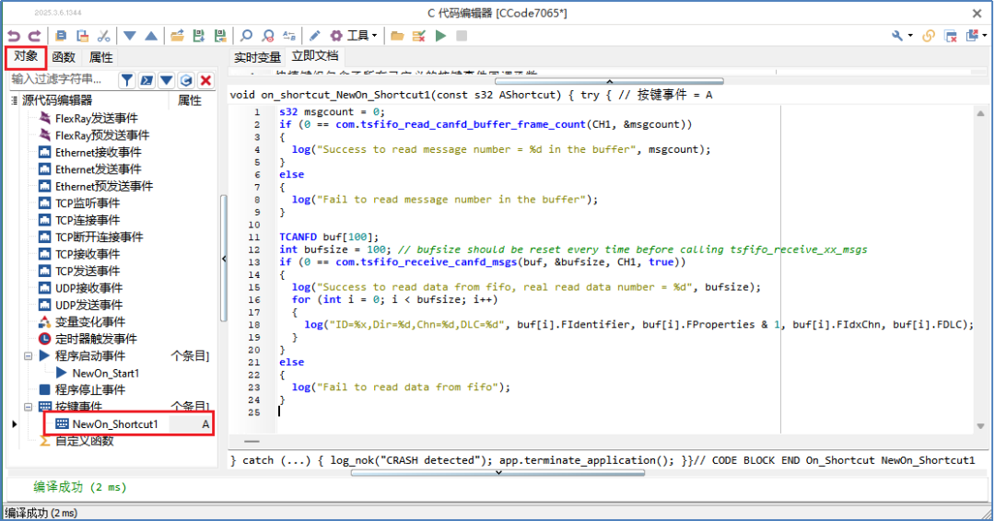Click the second green save-disk icon
The image size is (995, 521).
220,36
